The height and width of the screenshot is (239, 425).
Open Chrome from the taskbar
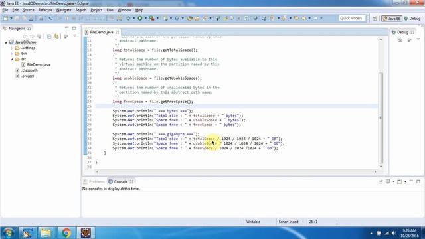[x=66, y=233]
